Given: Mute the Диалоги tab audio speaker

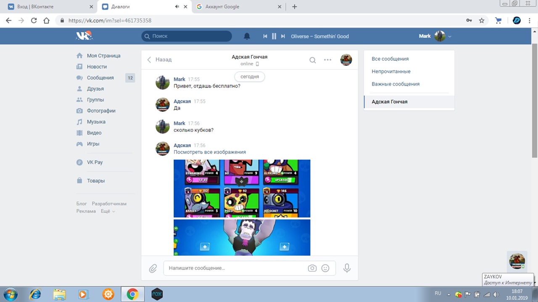Looking at the screenshot, I should click(177, 7).
